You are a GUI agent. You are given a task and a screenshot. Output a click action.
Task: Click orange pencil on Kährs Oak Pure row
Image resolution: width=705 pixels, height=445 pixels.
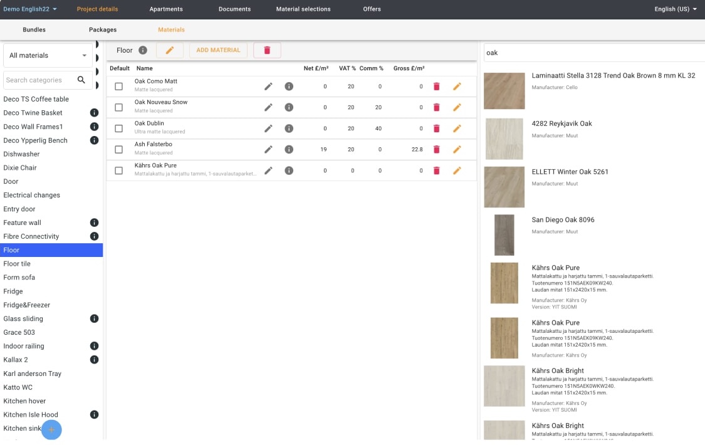457,170
